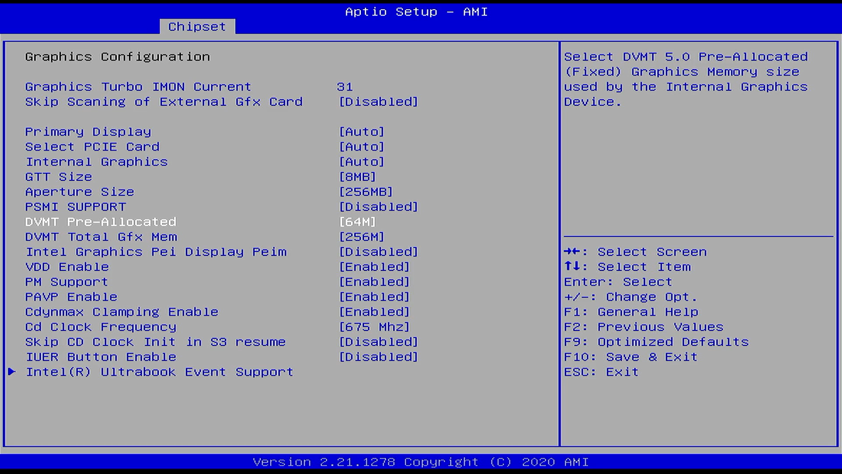The height and width of the screenshot is (474, 842).
Task: Click F9: Optimized Defaults hint
Action: click(656, 342)
